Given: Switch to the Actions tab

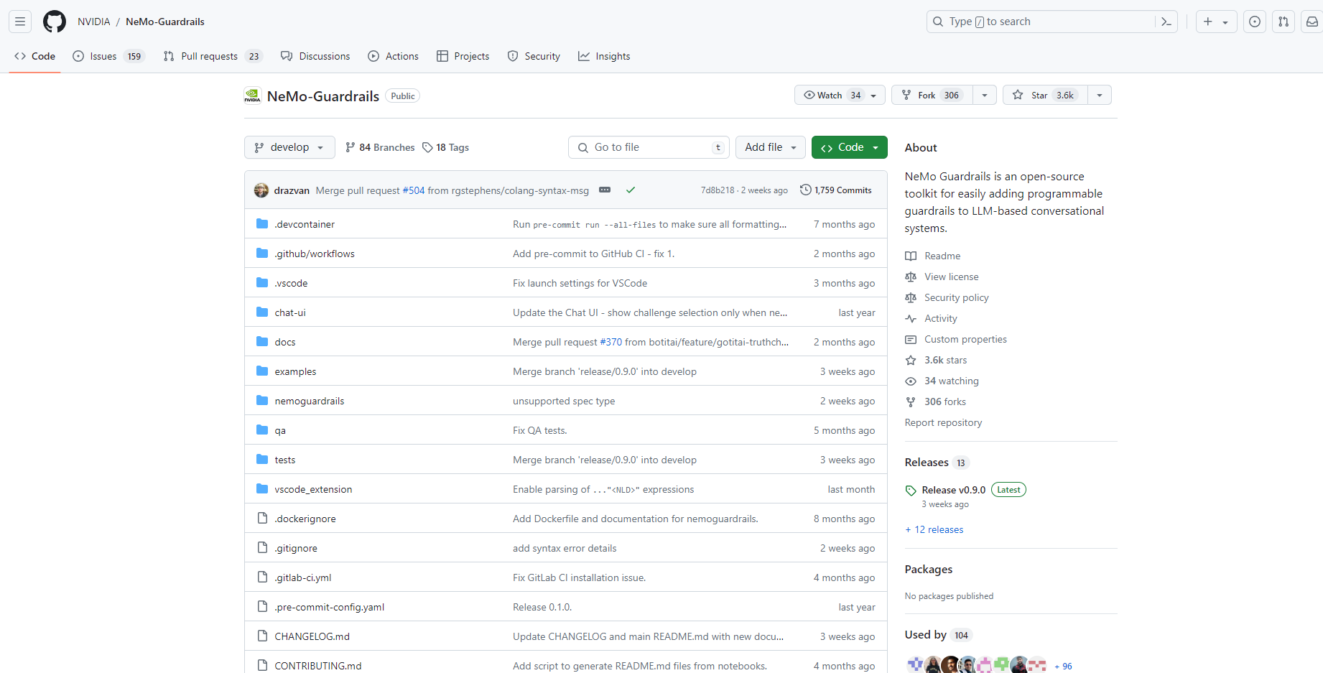Looking at the screenshot, I should click(x=393, y=56).
